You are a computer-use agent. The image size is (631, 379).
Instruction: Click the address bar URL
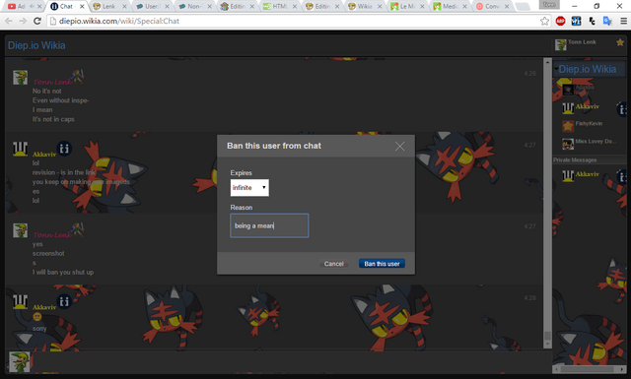[119, 21]
